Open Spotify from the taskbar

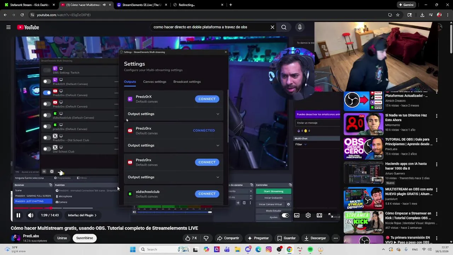point(310,249)
